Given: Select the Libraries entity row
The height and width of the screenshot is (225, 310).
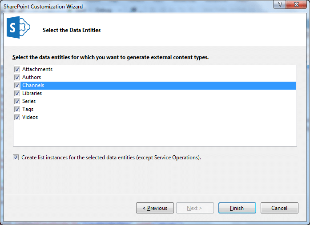Looking at the screenshot, I should pyautogui.click(x=32, y=94).
